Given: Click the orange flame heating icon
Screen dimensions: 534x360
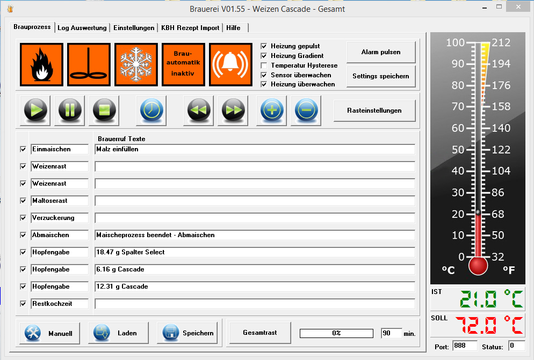Looking at the screenshot, I should point(42,64).
